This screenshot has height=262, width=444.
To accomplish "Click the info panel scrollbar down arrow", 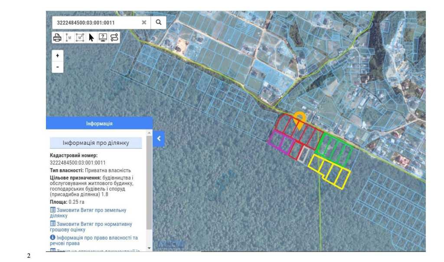I will point(149,248).
